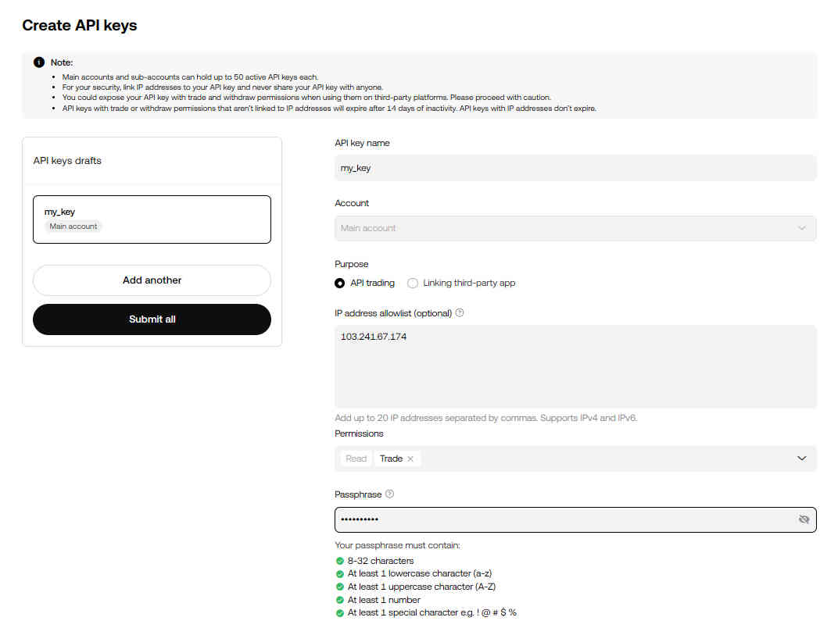
Task: Toggle passphrase visibility eye icon
Action: 804,519
